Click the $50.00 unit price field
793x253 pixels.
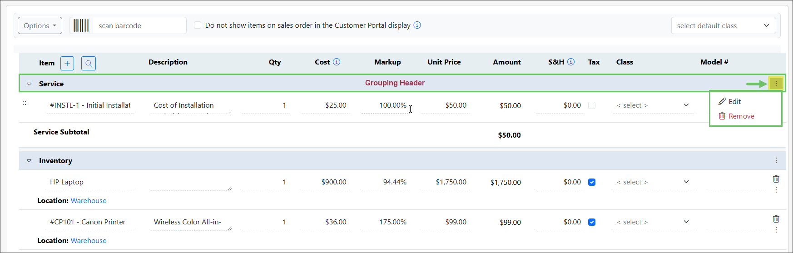pos(445,105)
